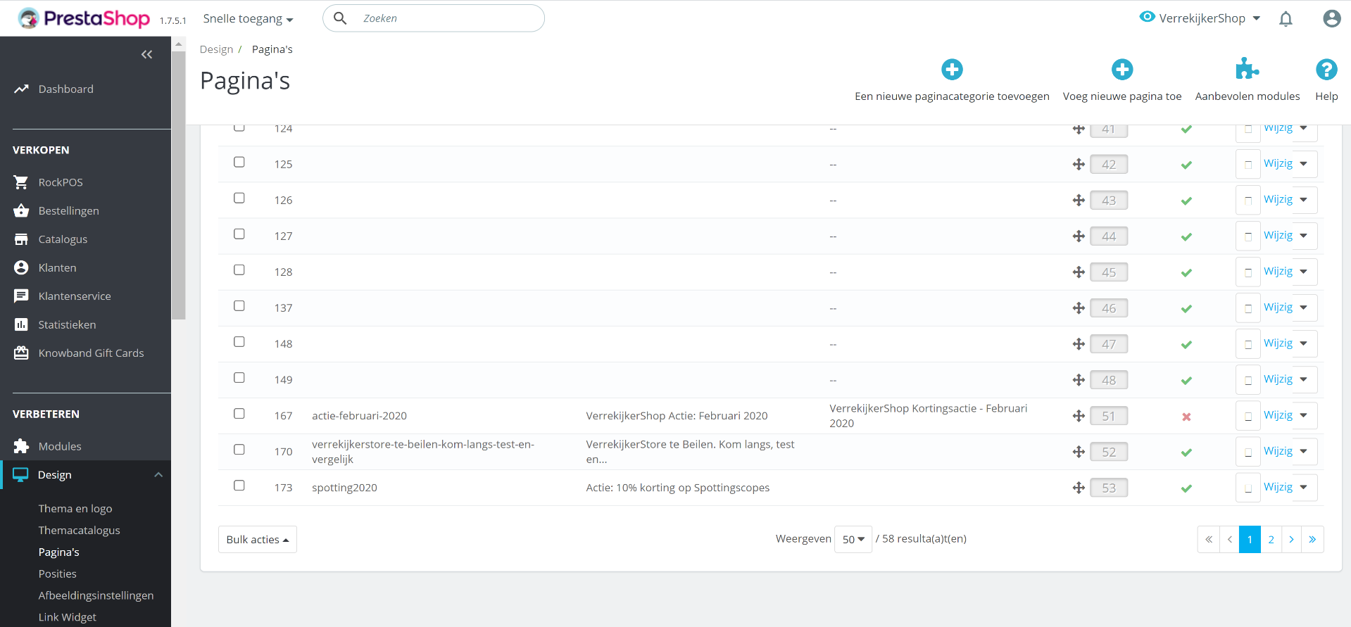This screenshot has height=627, width=1351.
Task: Click the Design breadcrumb link
Action: coord(216,49)
